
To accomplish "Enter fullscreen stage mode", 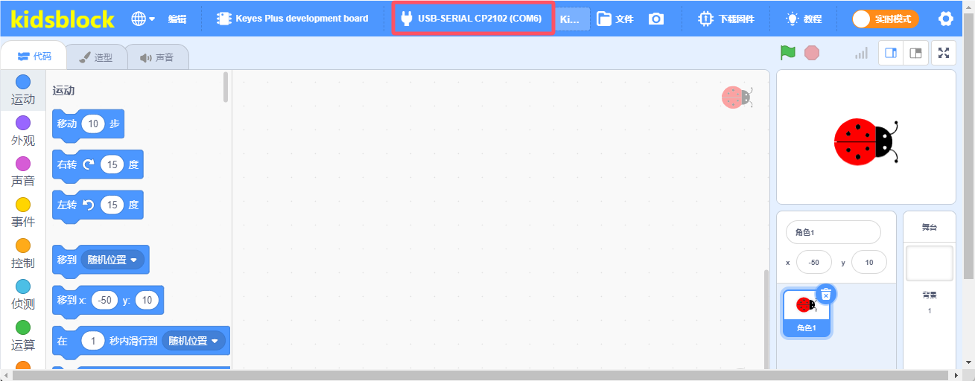I will (x=944, y=53).
